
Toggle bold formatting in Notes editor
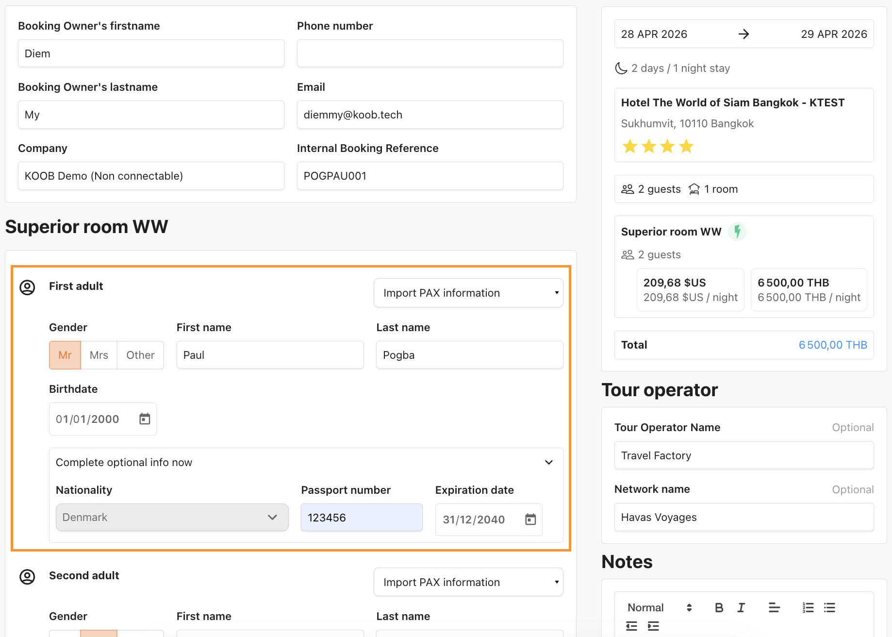719,607
